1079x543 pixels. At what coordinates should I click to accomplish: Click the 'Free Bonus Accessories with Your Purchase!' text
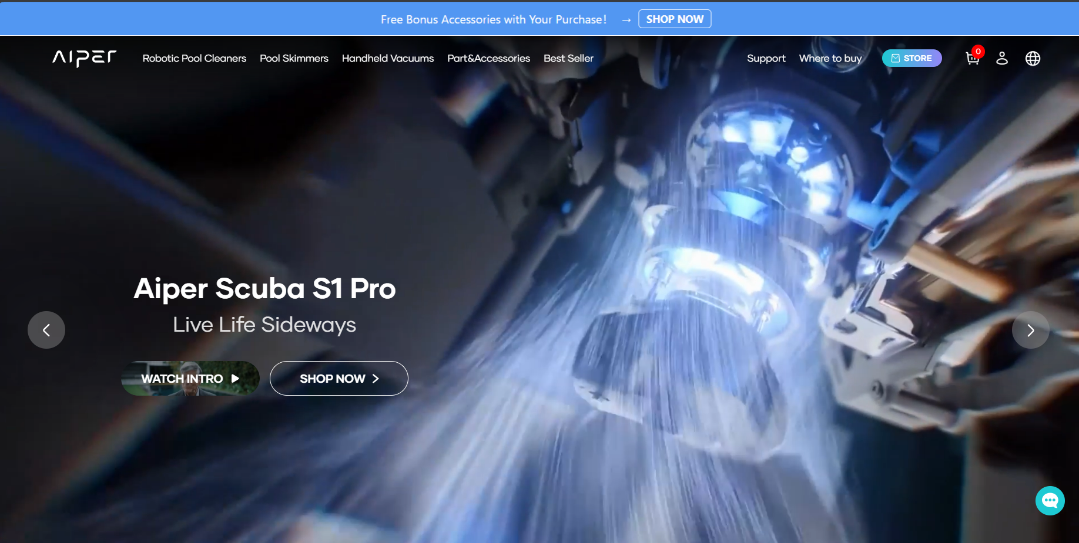[494, 19]
